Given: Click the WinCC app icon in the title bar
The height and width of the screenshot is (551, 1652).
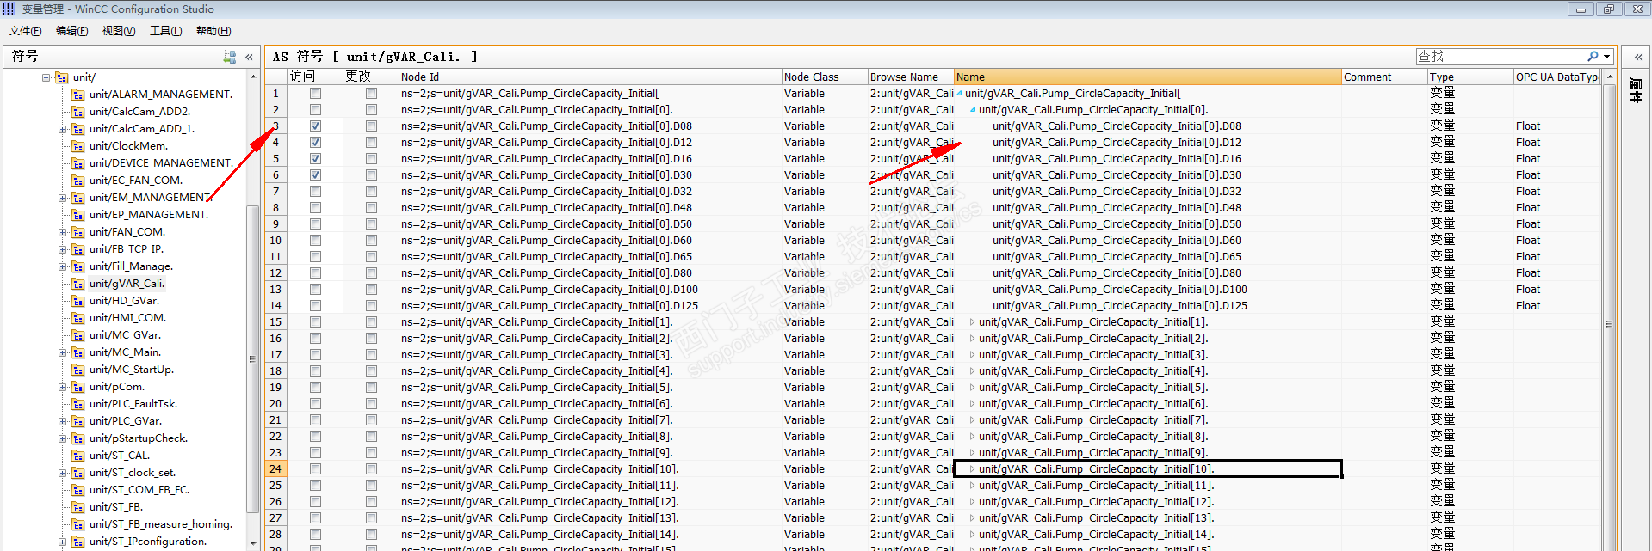Looking at the screenshot, I should click(9, 9).
